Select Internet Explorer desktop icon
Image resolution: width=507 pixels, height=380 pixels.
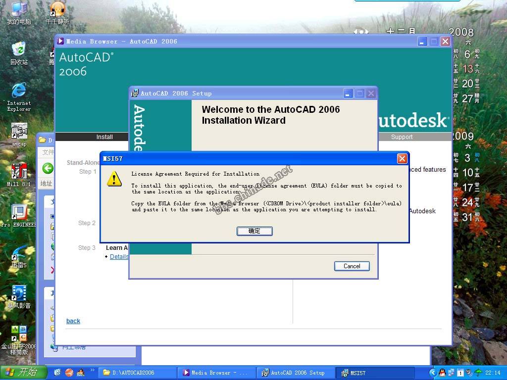pyautogui.click(x=19, y=97)
